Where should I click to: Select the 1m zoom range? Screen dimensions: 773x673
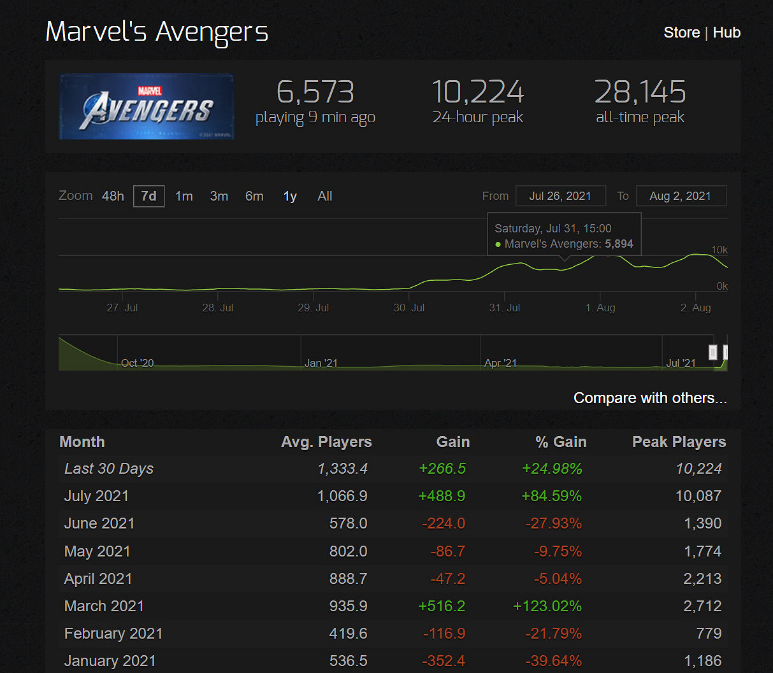point(184,196)
